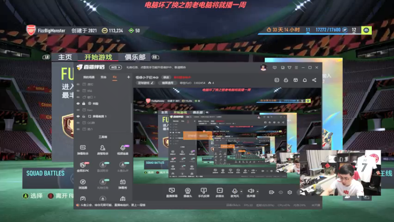Toggle visibility of the hao source
The image size is (394, 222).
(78, 110)
